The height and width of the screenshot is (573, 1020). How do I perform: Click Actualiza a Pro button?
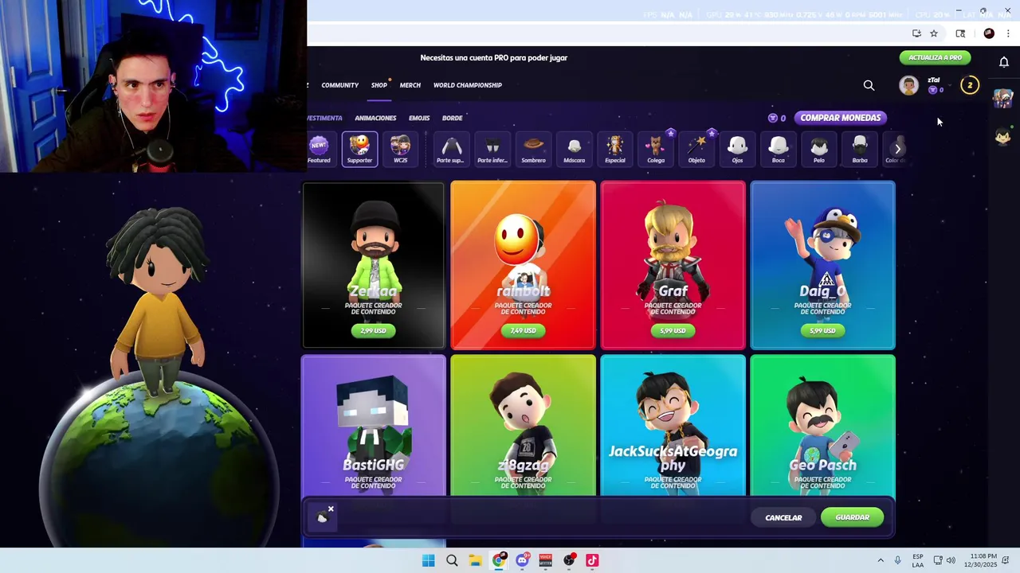(935, 57)
